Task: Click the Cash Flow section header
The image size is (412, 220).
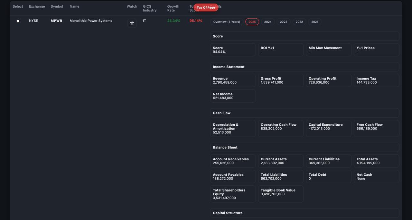Action: pos(304,113)
